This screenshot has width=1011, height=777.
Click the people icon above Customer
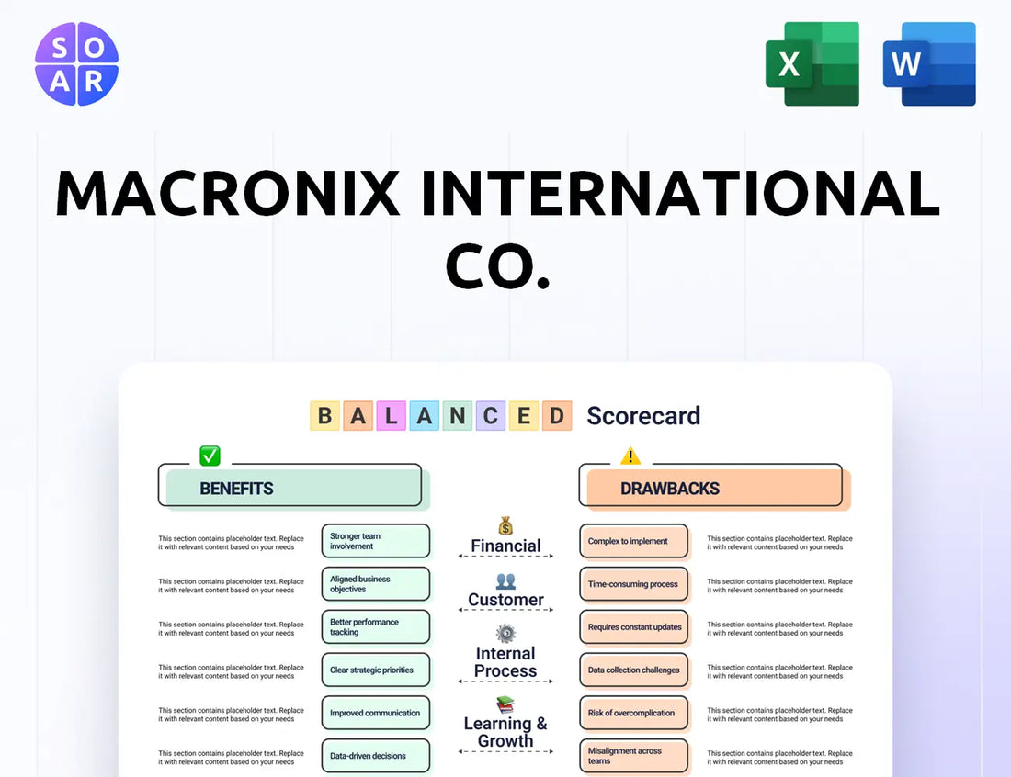point(505,581)
